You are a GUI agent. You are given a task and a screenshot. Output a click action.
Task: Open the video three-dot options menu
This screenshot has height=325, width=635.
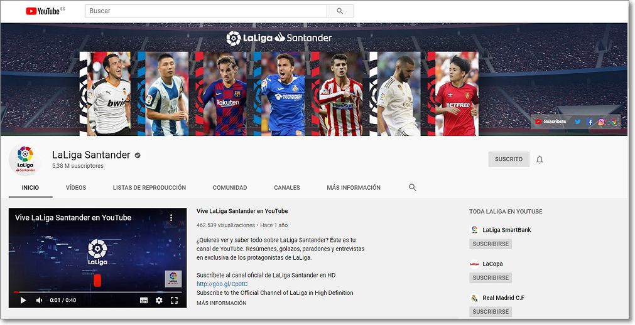[x=171, y=218]
